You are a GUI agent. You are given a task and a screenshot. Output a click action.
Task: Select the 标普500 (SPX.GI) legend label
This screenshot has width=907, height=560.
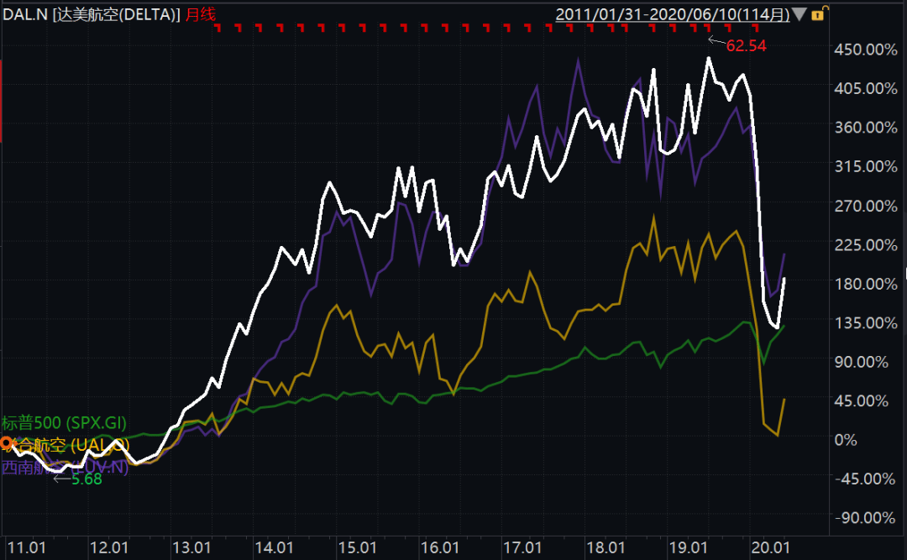point(64,422)
